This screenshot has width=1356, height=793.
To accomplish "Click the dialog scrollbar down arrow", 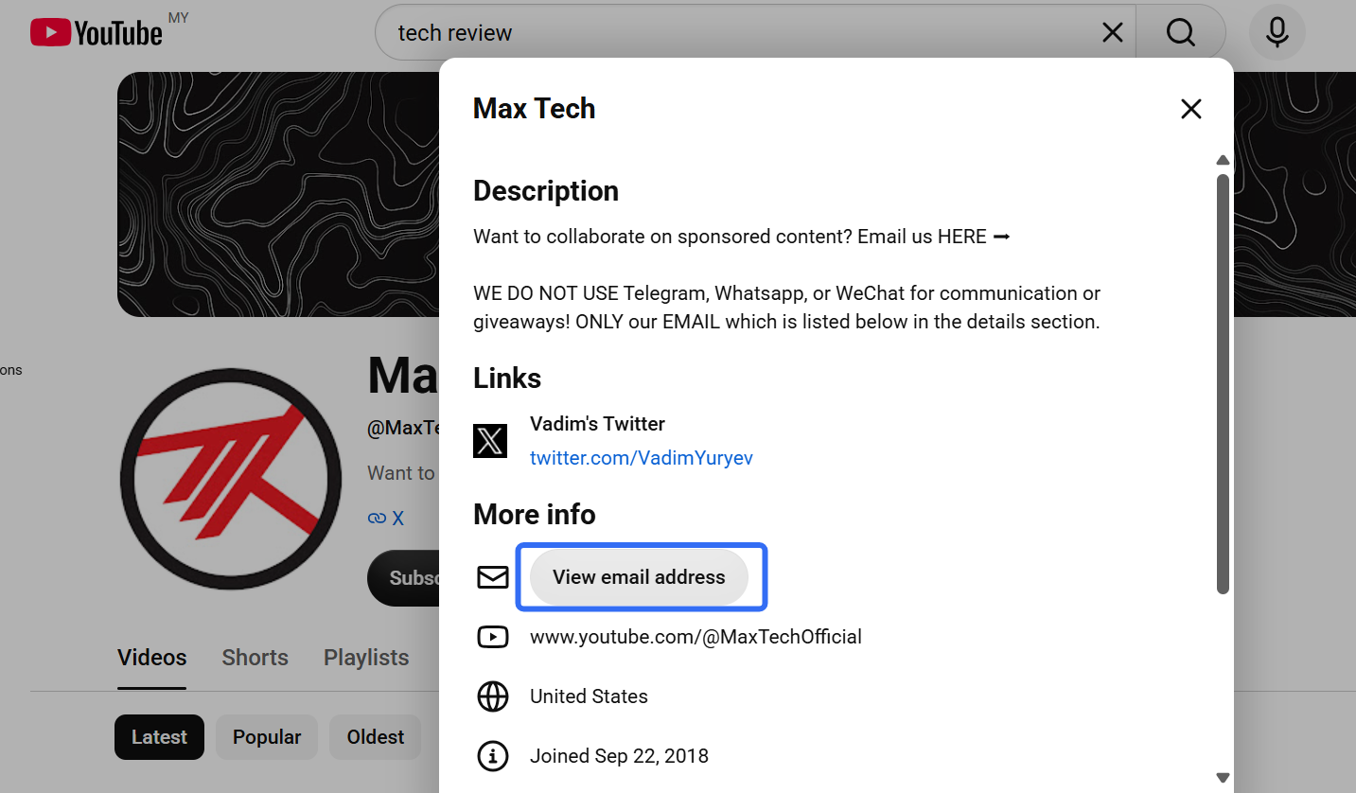I will tap(1223, 777).
